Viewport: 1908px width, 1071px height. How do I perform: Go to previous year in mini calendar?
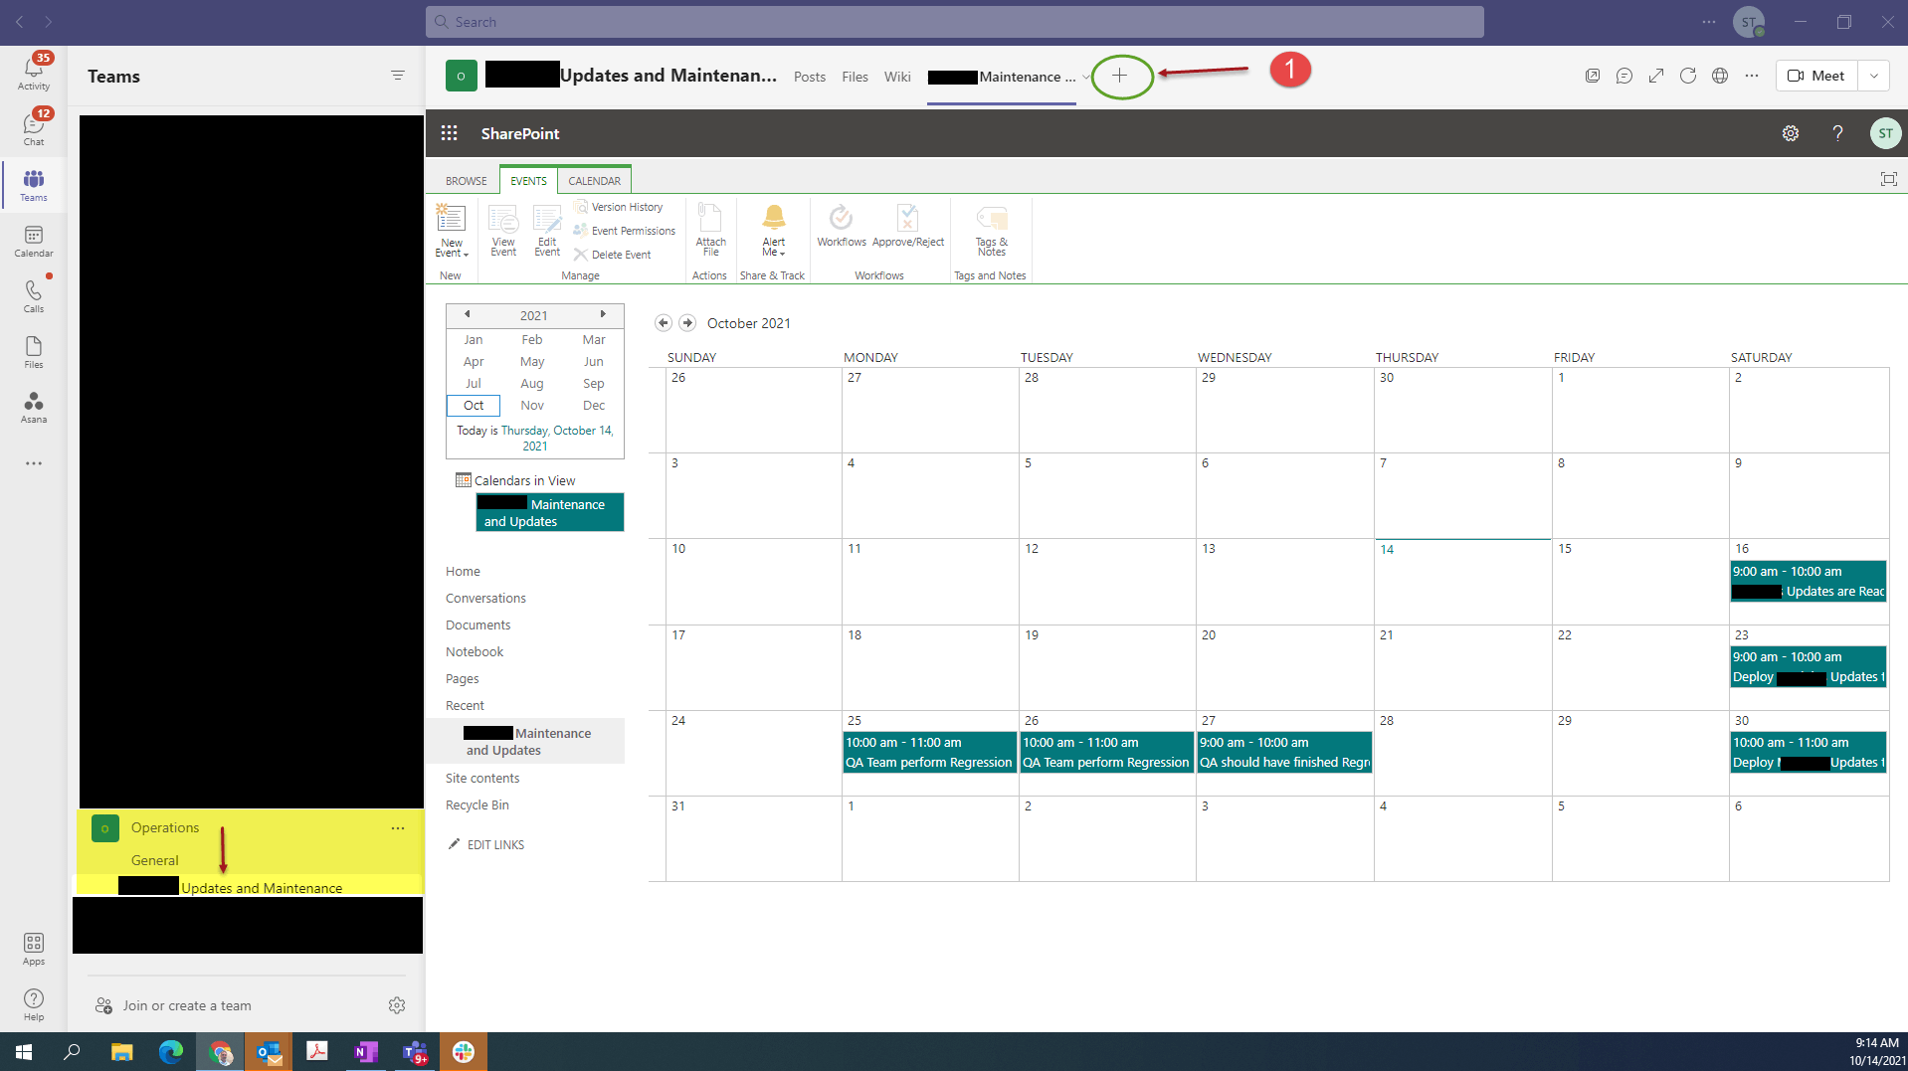coord(467,314)
